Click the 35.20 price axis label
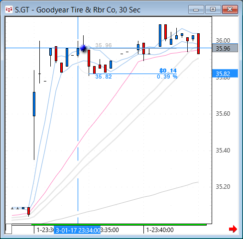 click(x=223, y=187)
